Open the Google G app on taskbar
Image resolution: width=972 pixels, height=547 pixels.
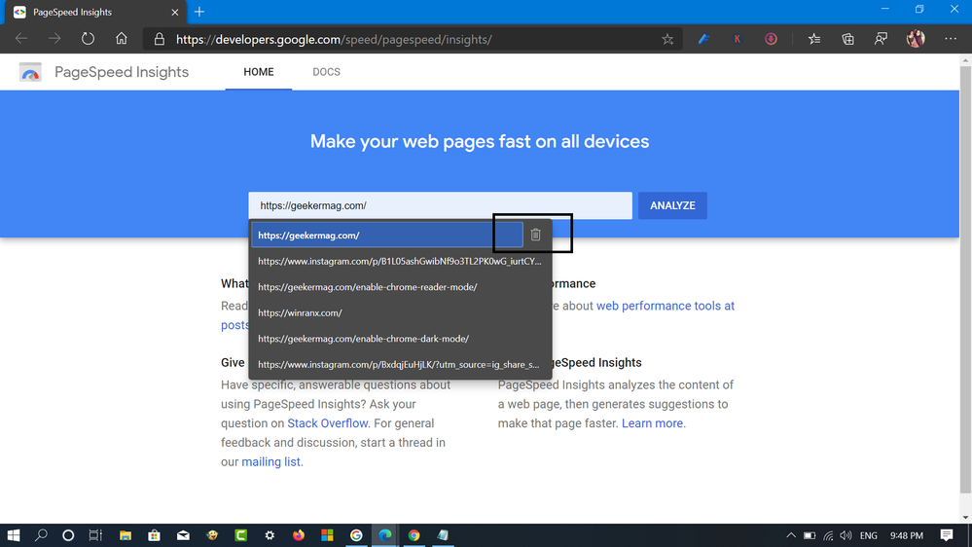(356, 535)
